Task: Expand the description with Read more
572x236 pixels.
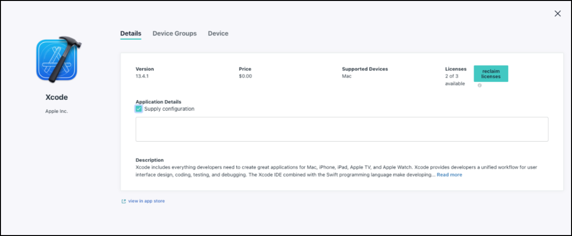Action: pyautogui.click(x=449, y=175)
